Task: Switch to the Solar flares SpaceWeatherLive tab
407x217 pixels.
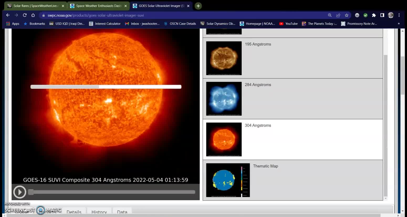Action: [x=36, y=6]
